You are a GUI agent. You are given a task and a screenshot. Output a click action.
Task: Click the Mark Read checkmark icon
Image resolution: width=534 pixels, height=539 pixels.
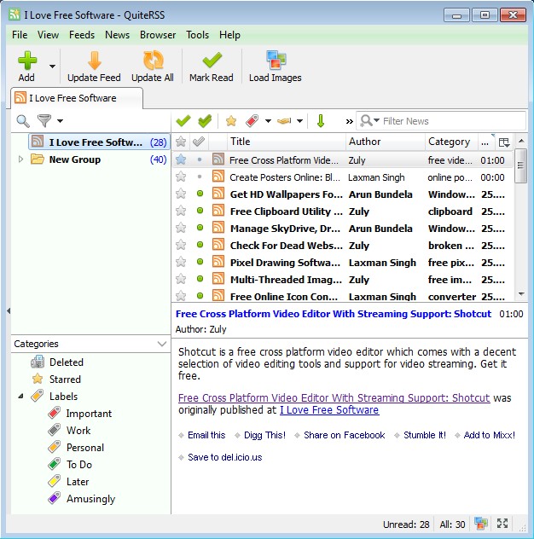pos(211,61)
